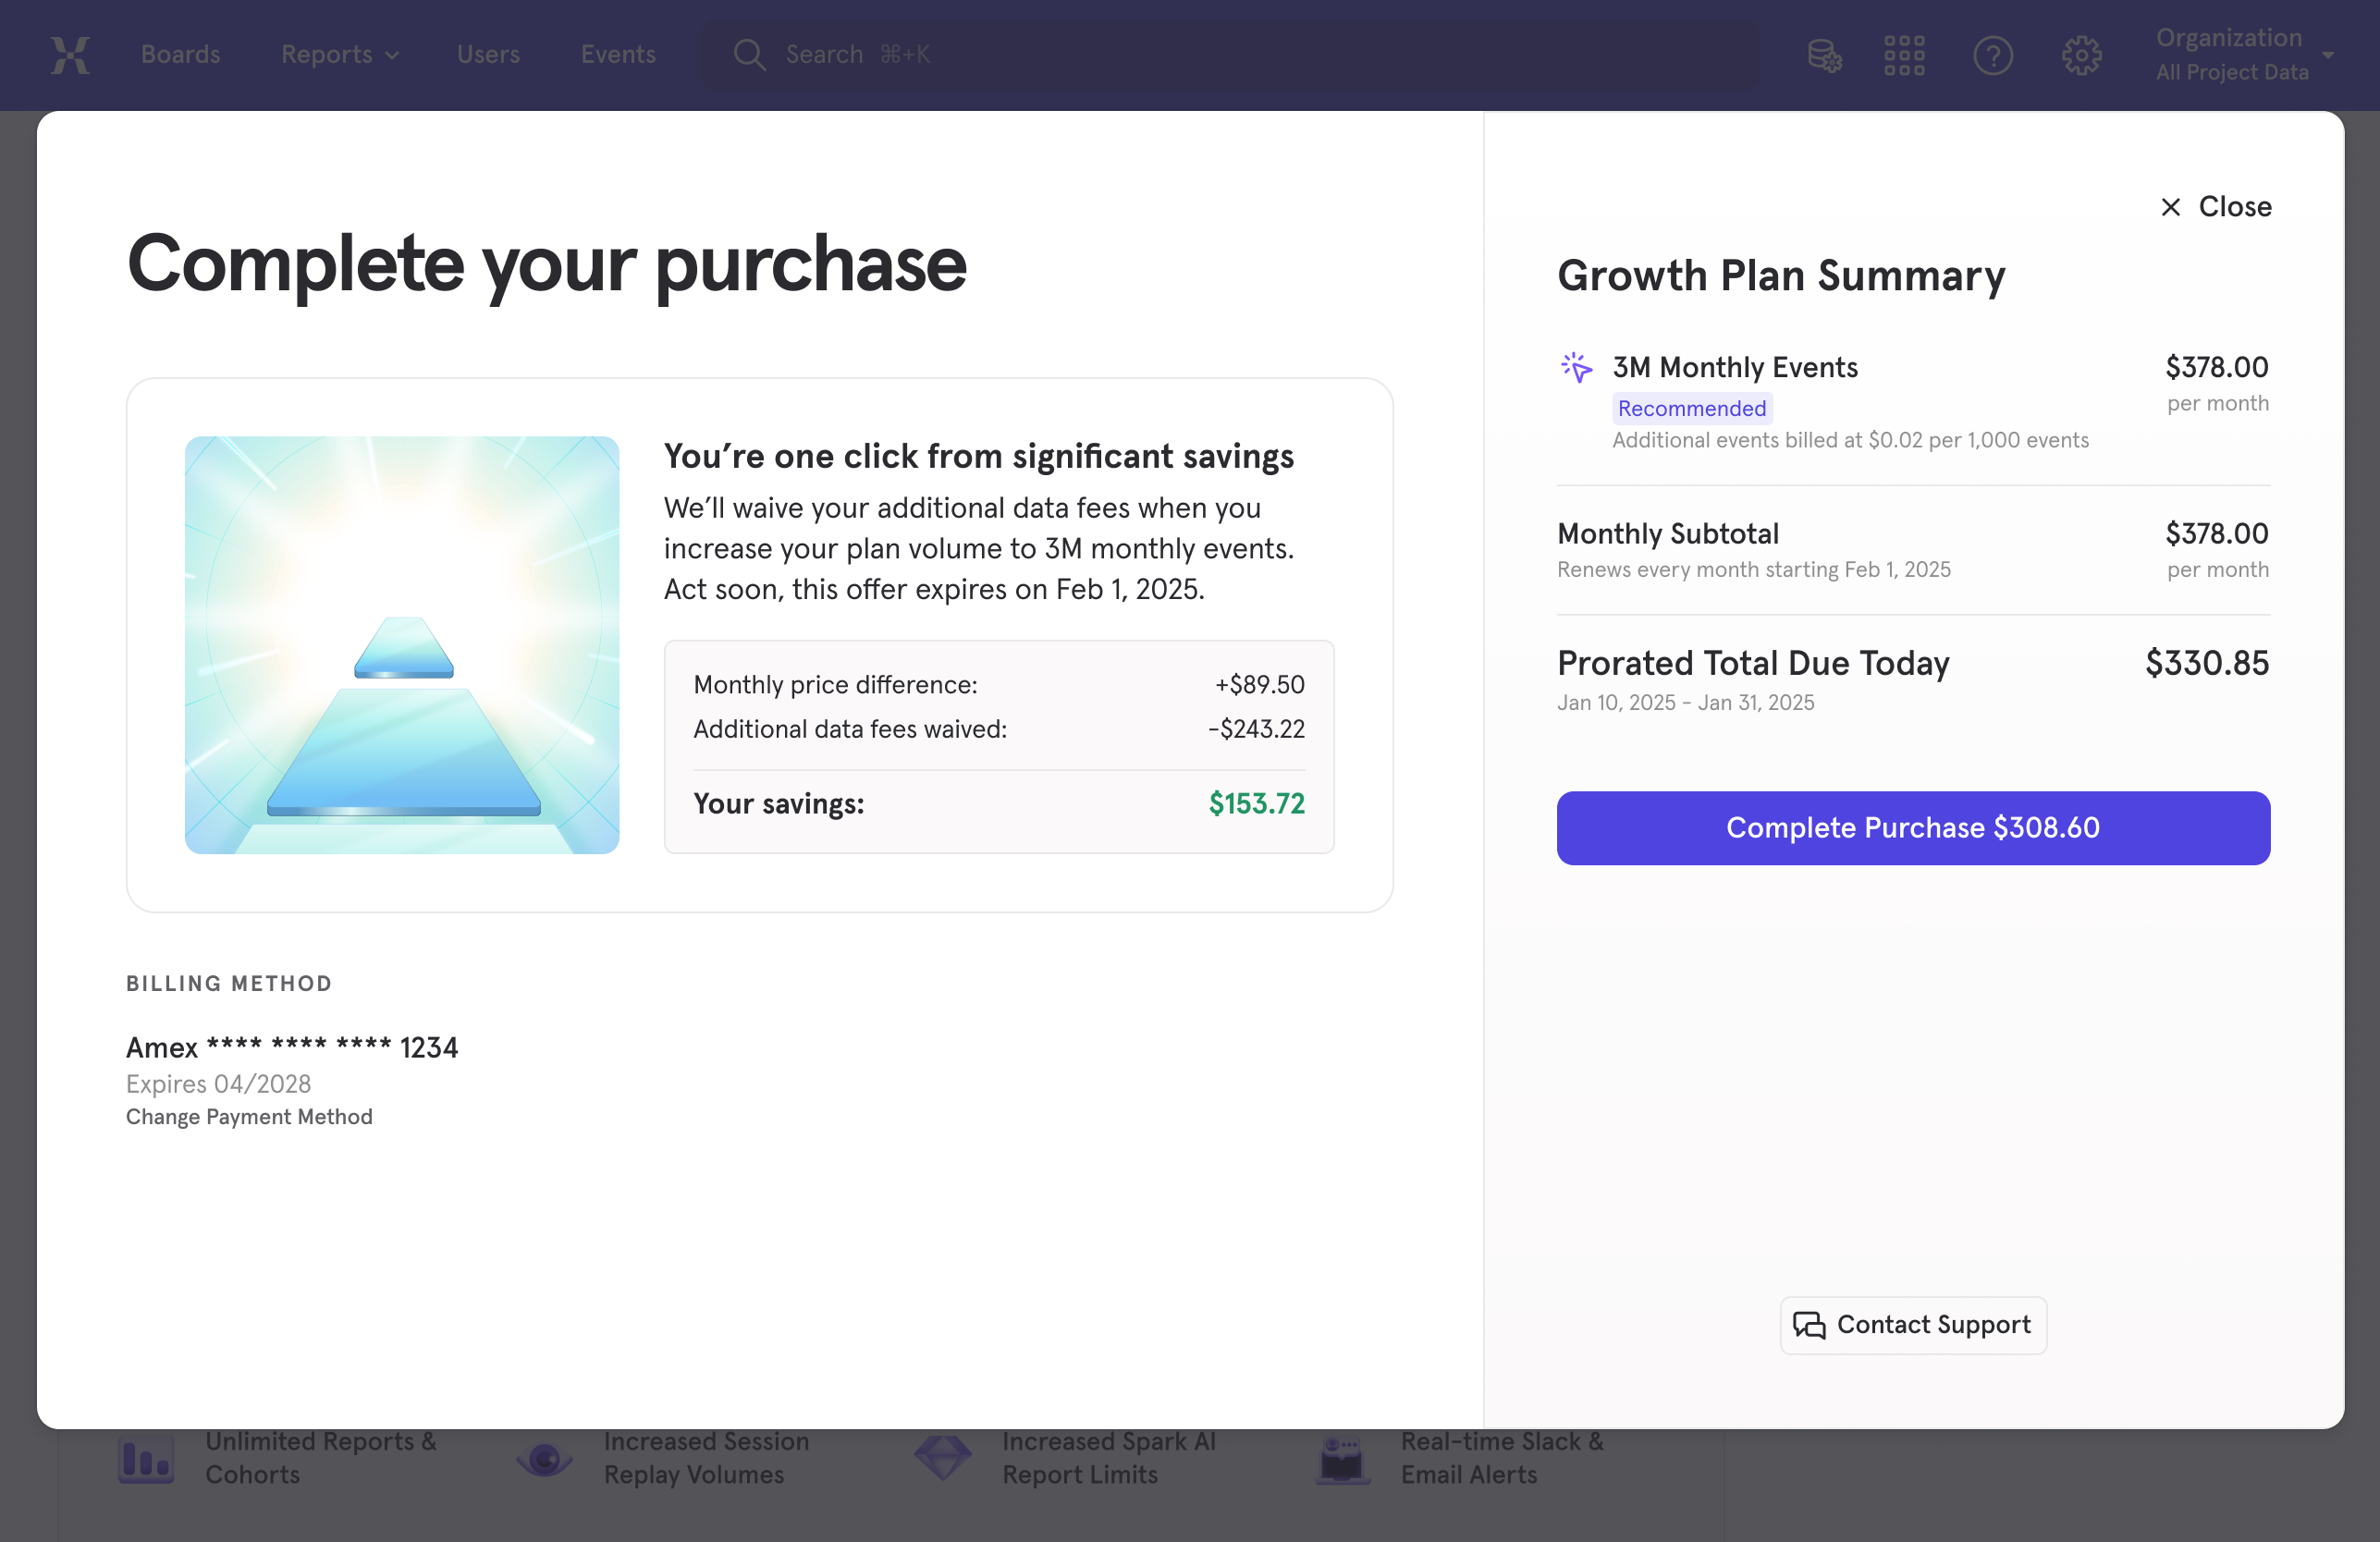This screenshot has height=1542, width=2380.
Task: Click the pyramid savings illustration
Action: [402, 645]
